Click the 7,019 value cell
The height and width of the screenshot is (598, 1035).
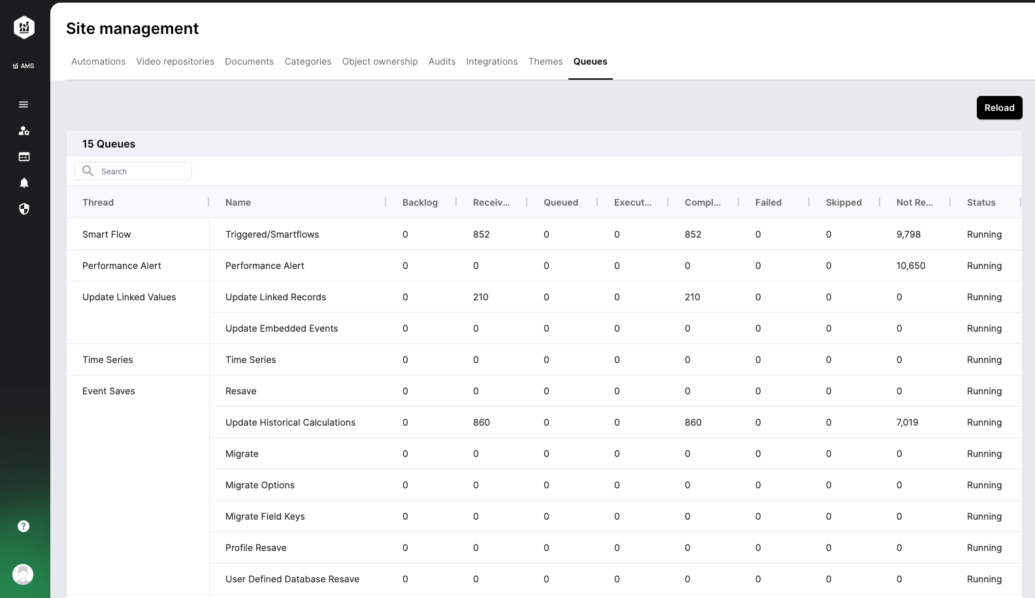coord(907,422)
